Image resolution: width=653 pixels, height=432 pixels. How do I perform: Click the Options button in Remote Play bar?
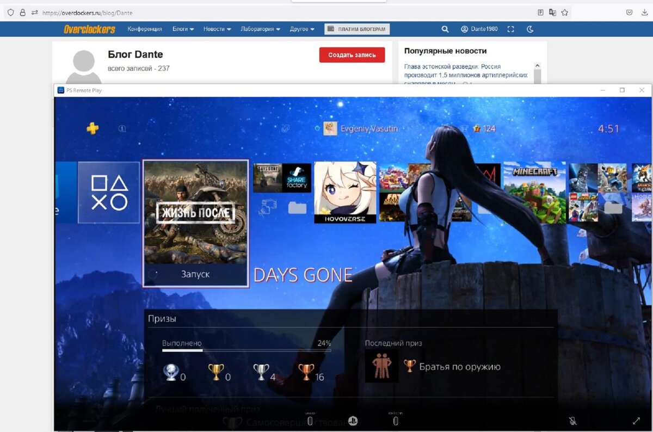click(396, 420)
